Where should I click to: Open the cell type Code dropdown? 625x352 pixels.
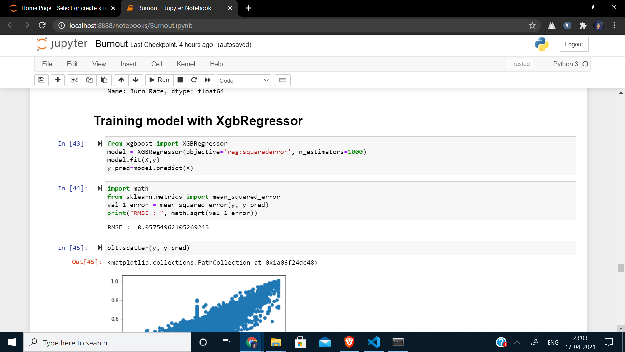[x=244, y=81]
